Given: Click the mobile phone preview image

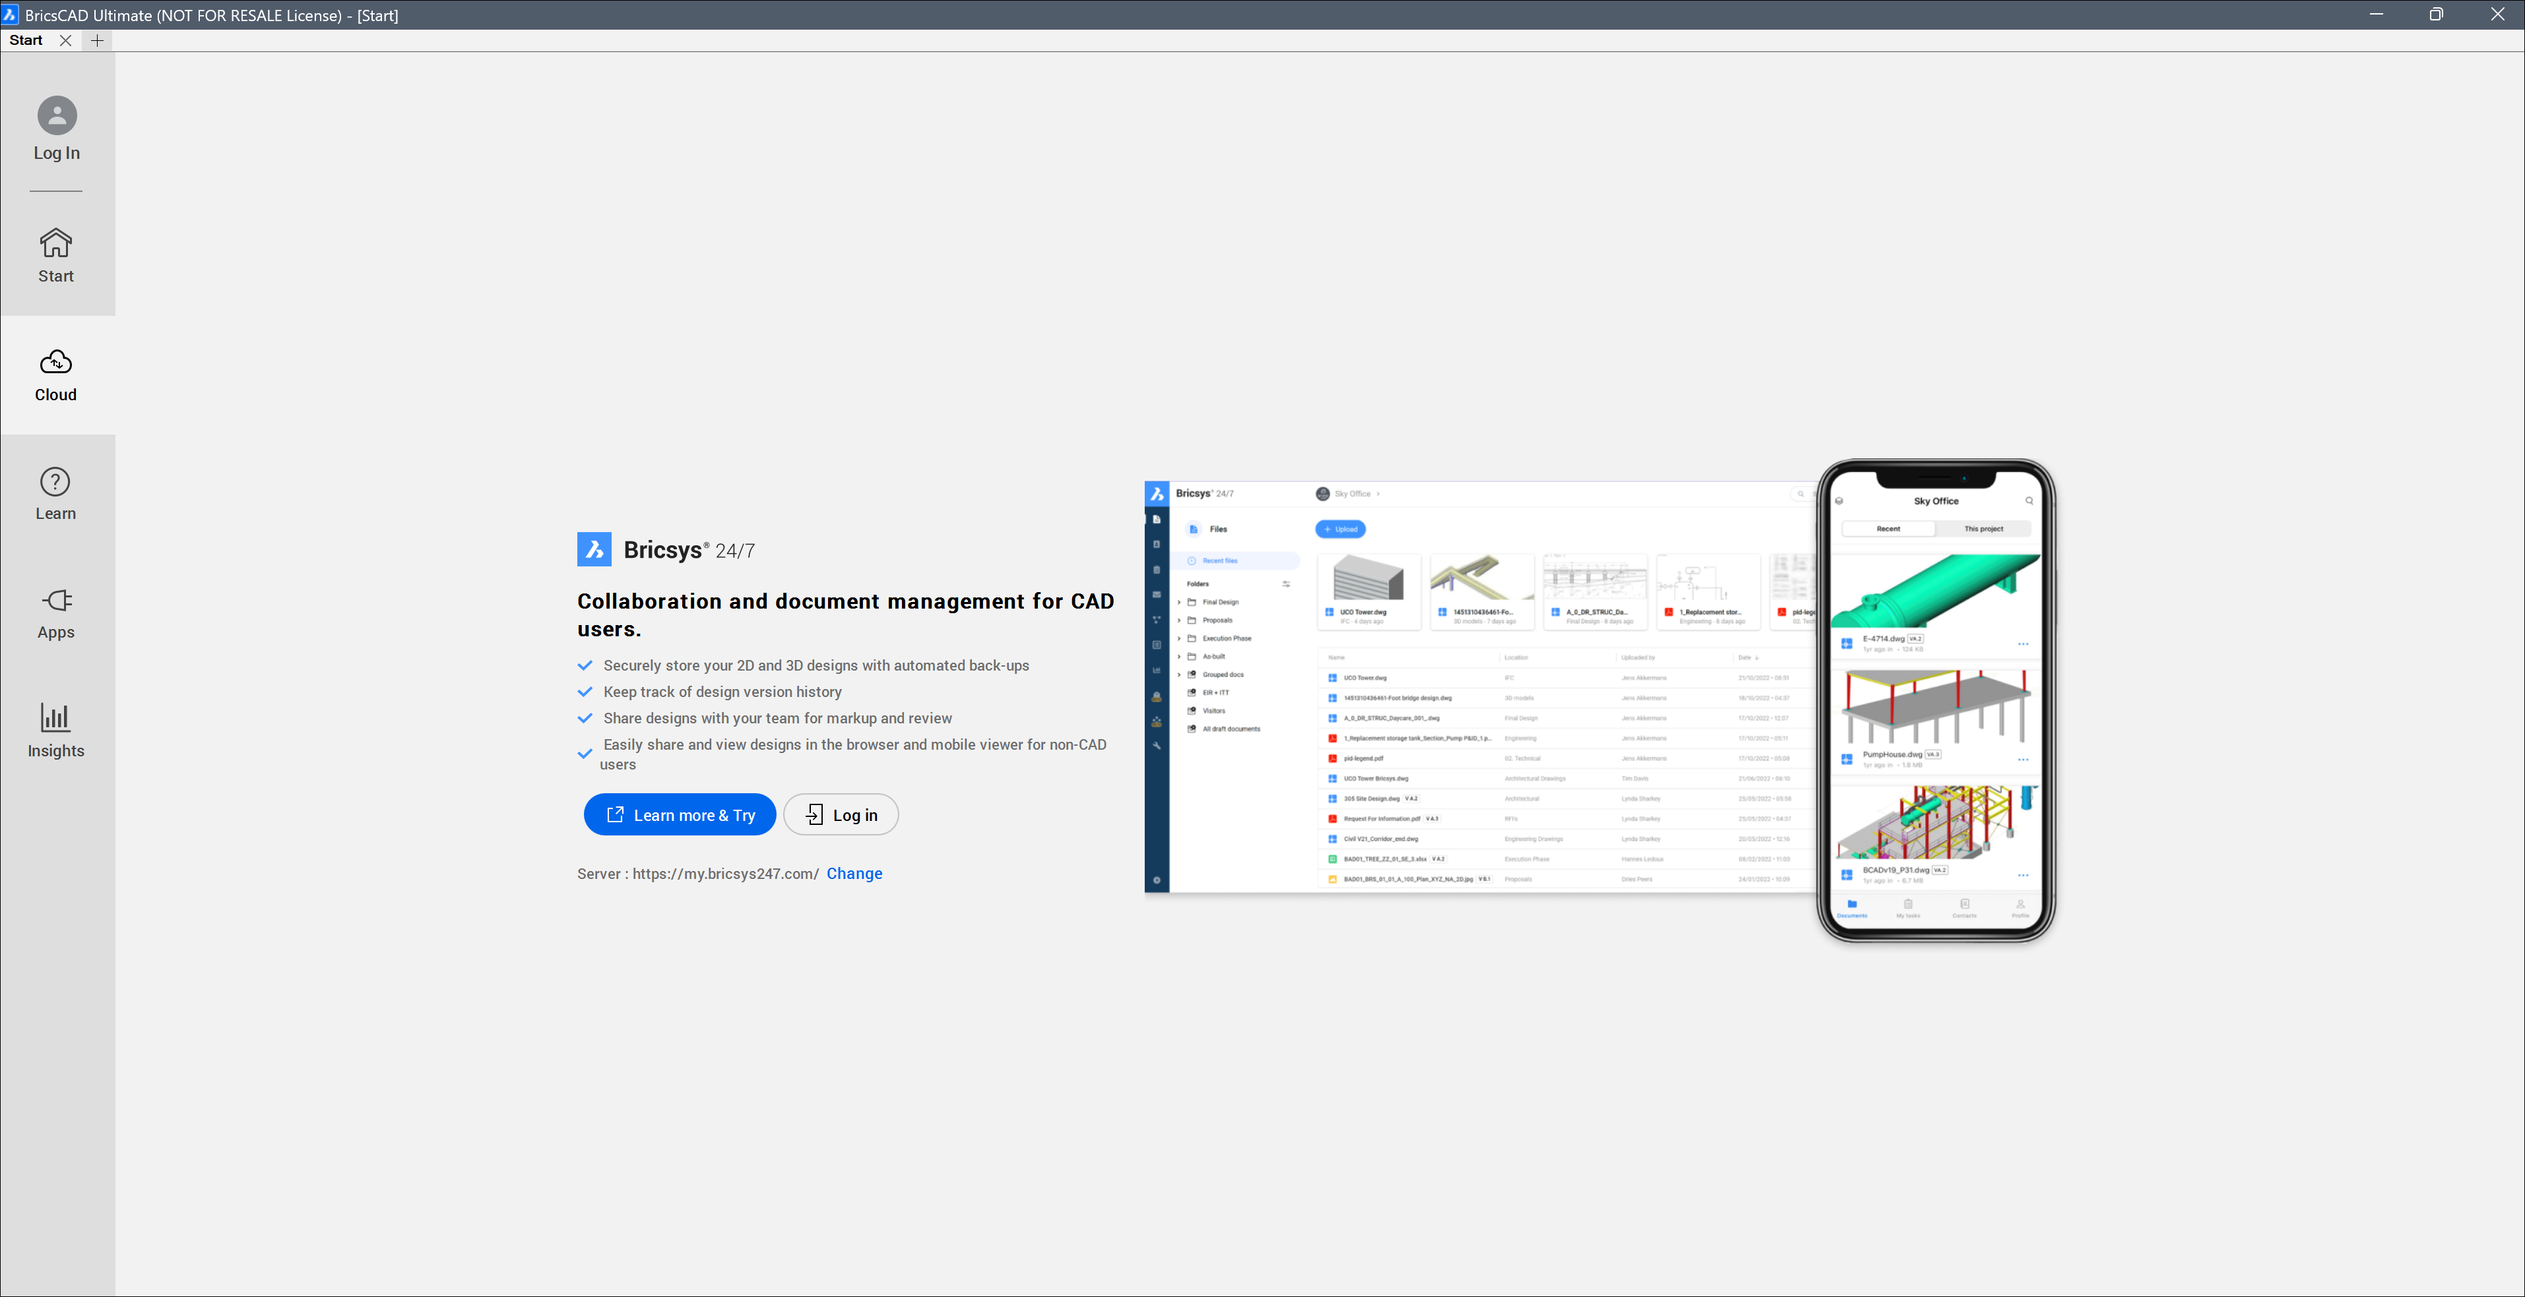Looking at the screenshot, I should 1935,700.
